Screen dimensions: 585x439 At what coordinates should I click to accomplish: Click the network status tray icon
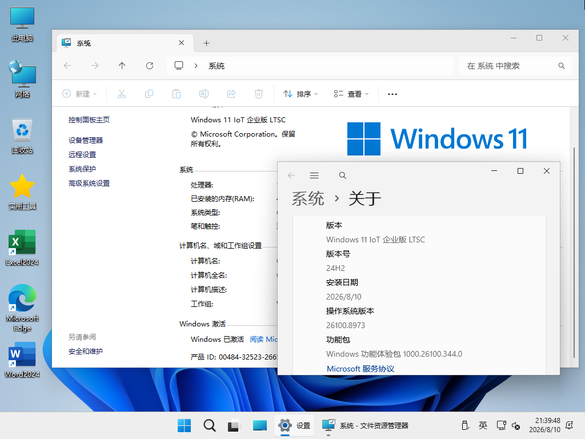(501, 425)
